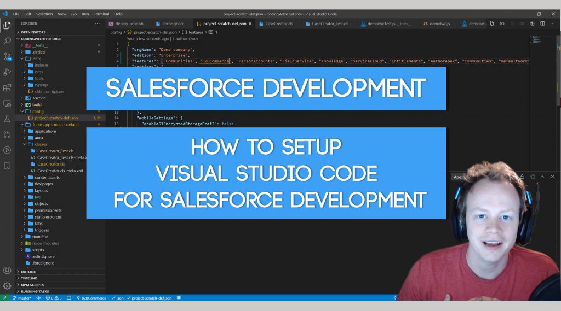The image size is (561, 311).
Task: Toggle the file annotations circle icon
Action: 532,24
